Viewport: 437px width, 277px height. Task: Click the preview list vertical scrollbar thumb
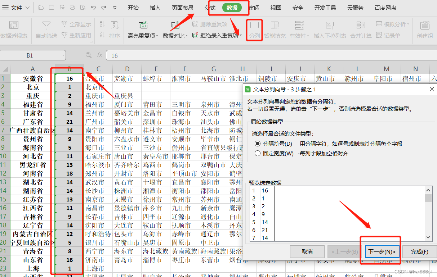pyautogui.click(x=428, y=198)
